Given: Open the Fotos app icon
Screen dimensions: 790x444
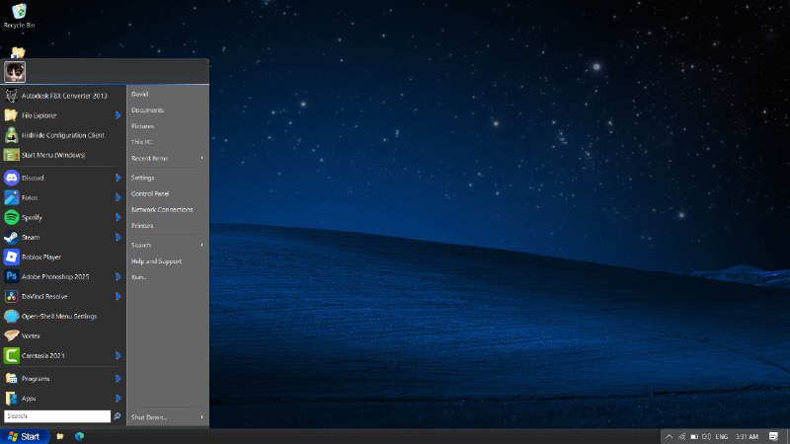Looking at the screenshot, I should coord(11,197).
